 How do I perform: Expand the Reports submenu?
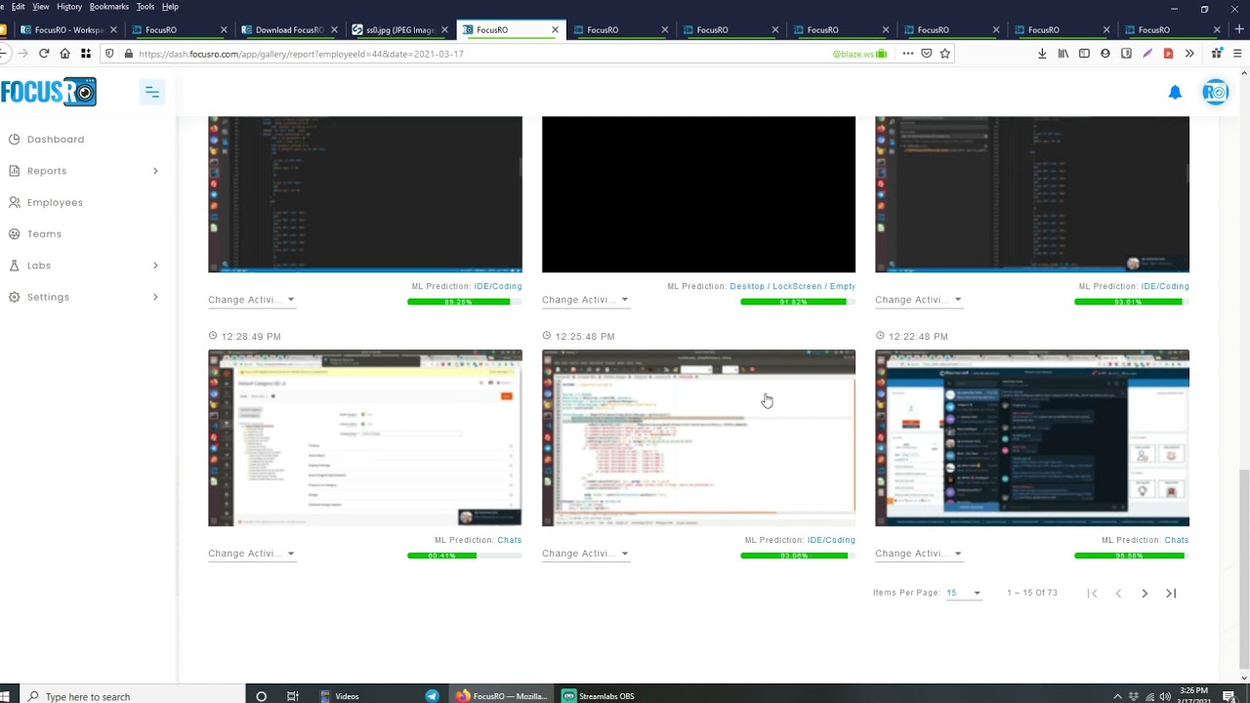(155, 171)
